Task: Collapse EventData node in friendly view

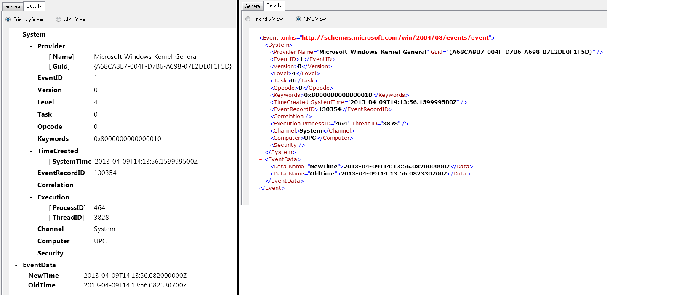Action: 16,265
